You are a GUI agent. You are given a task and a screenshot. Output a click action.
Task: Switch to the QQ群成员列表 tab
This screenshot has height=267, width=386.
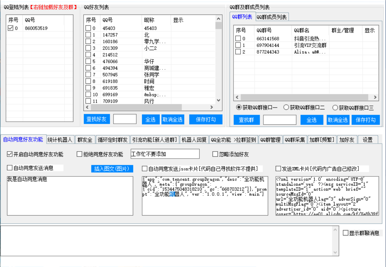271,17
